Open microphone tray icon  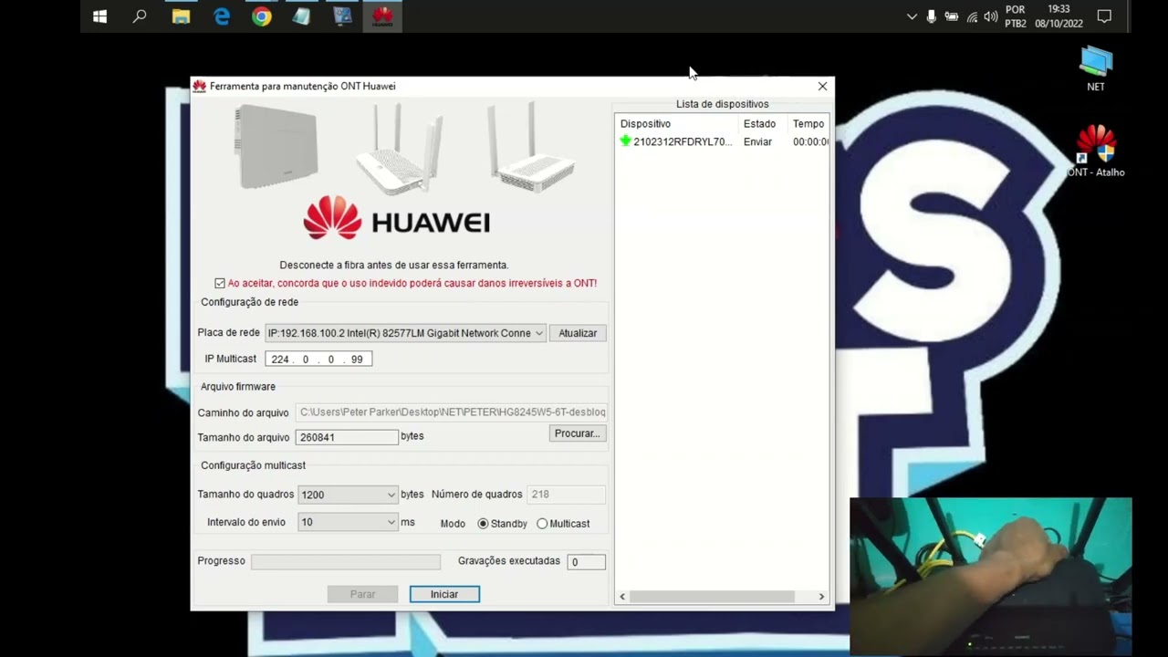coord(932,16)
